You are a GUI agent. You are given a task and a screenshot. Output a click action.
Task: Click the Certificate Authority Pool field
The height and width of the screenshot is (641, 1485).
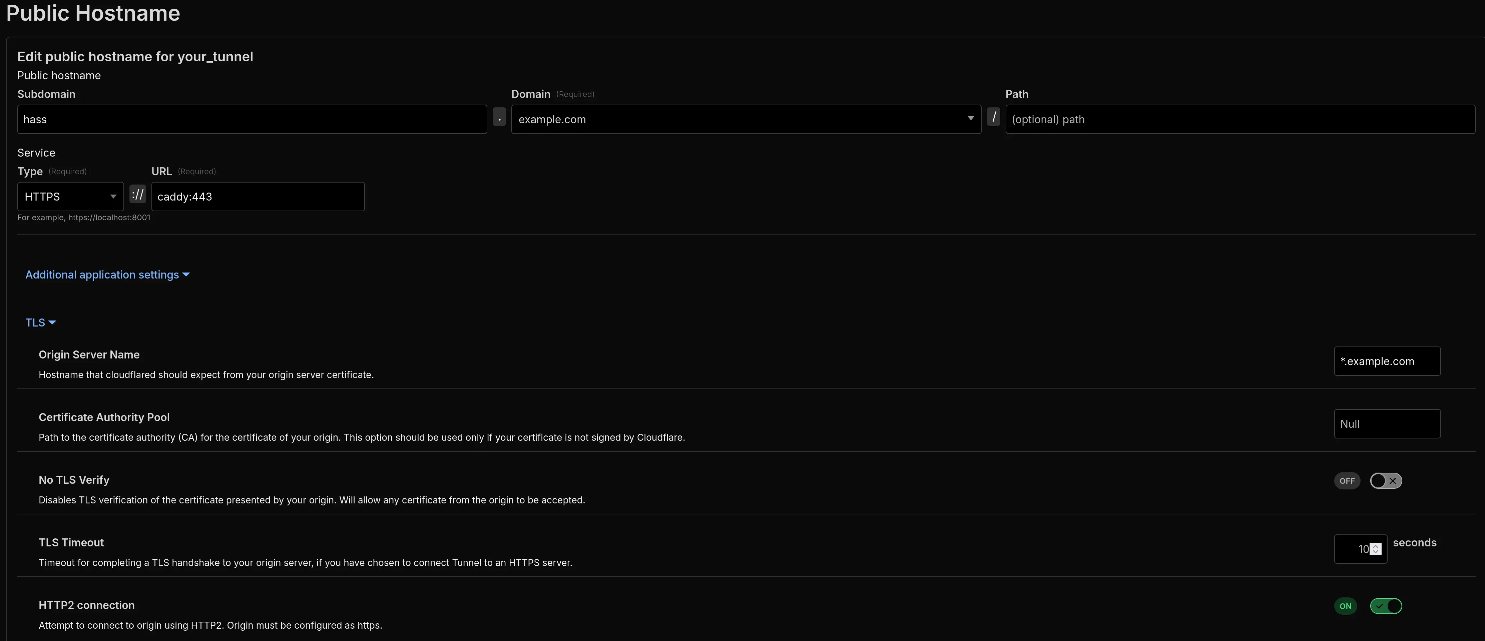1386,424
